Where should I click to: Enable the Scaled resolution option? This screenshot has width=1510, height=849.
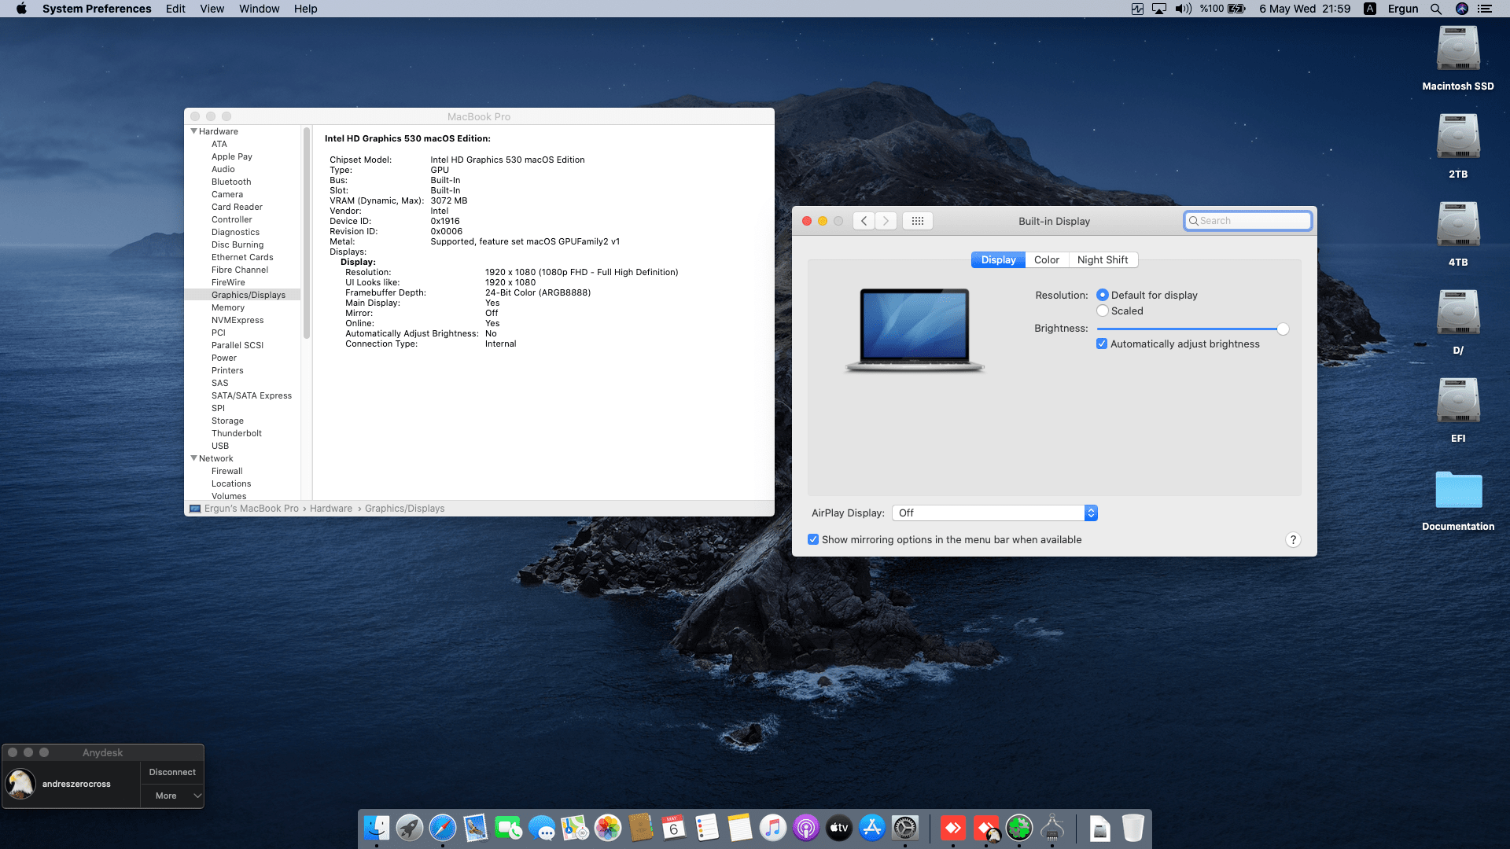tap(1103, 311)
